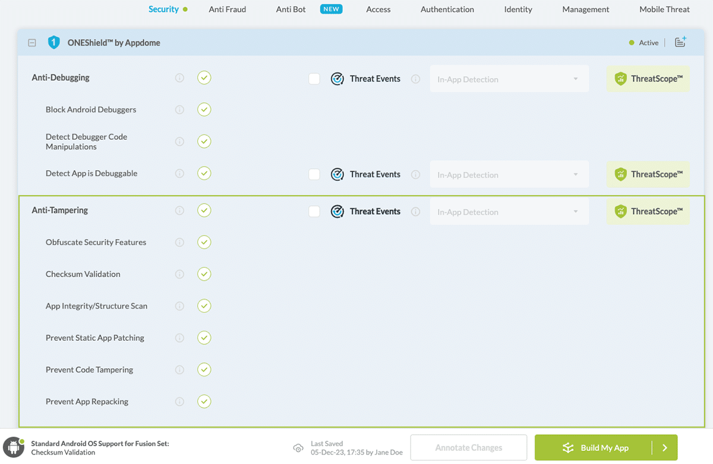Open In-App Detection dropdown for Anti-Debugging
Viewport: 713px width, 464px height.
(509, 79)
